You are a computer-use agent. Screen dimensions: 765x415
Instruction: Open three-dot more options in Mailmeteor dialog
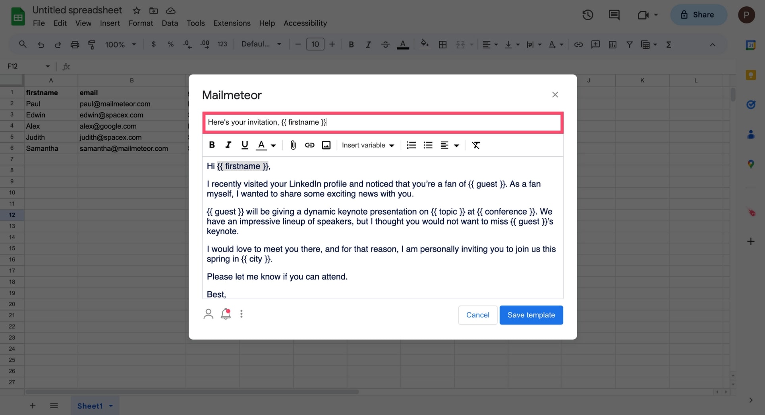tap(241, 314)
